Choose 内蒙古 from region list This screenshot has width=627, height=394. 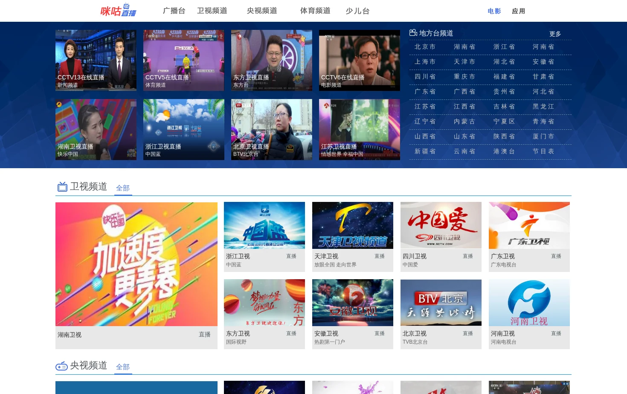click(464, 122)
